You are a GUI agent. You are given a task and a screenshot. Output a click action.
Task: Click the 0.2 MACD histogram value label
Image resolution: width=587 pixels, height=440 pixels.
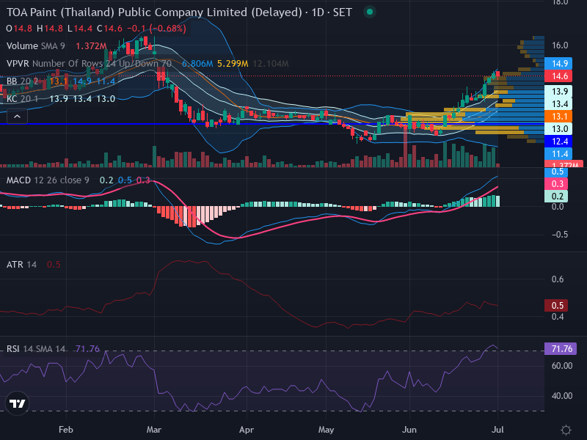pyautogui.click(x=556, y=196)
